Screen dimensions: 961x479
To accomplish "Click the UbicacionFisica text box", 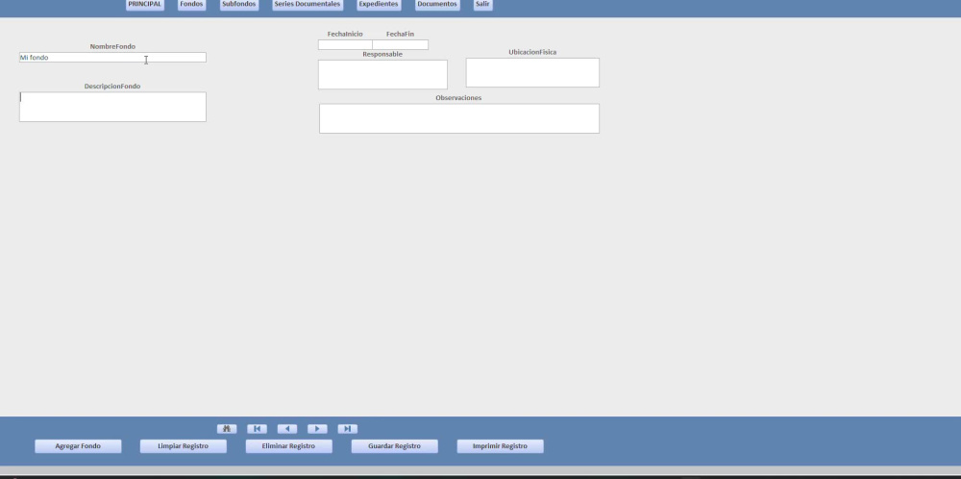I will [532, 72].
